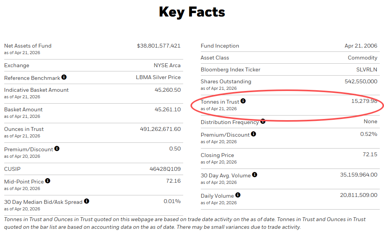The image size is (384, 238).
Task: Open info icon beside Reference Benchmark
Action: (x=64, y=77)
